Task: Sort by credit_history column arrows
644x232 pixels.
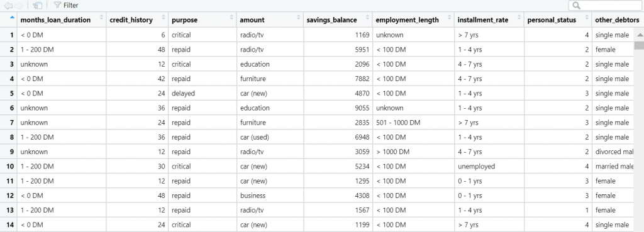Action: pos(164,18)
